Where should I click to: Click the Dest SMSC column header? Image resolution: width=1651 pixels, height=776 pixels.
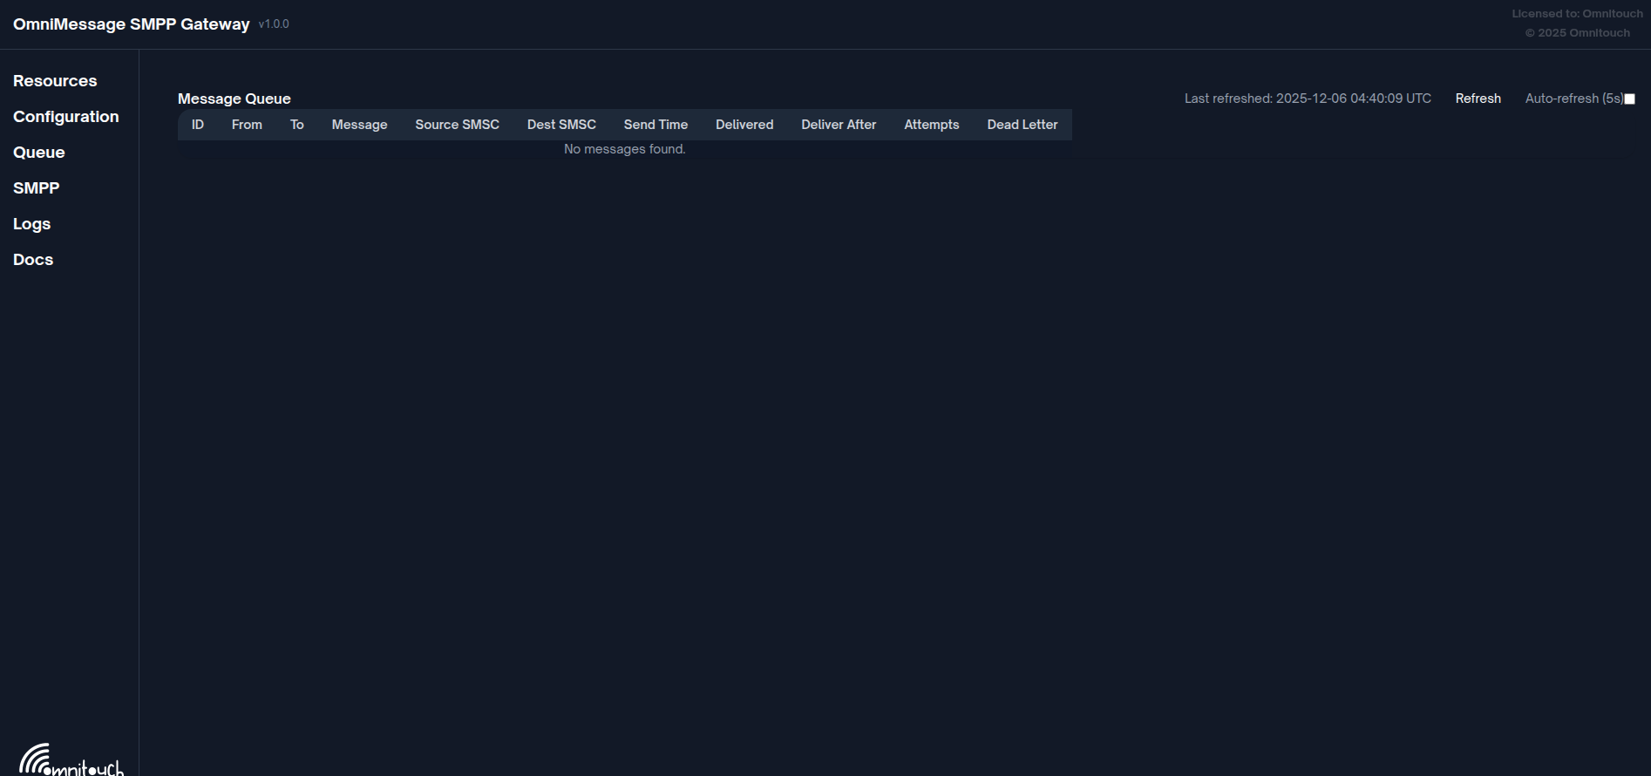tap(561, 125)
